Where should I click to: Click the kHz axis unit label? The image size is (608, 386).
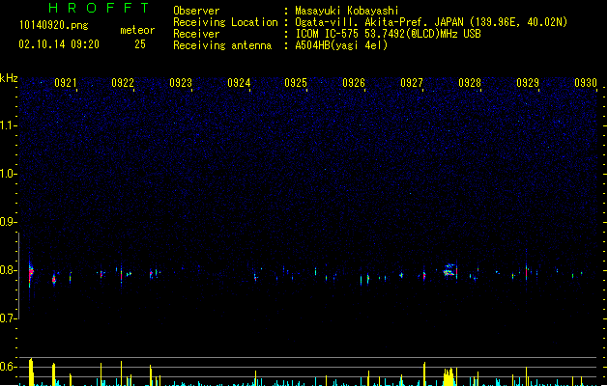click(9, 78)
